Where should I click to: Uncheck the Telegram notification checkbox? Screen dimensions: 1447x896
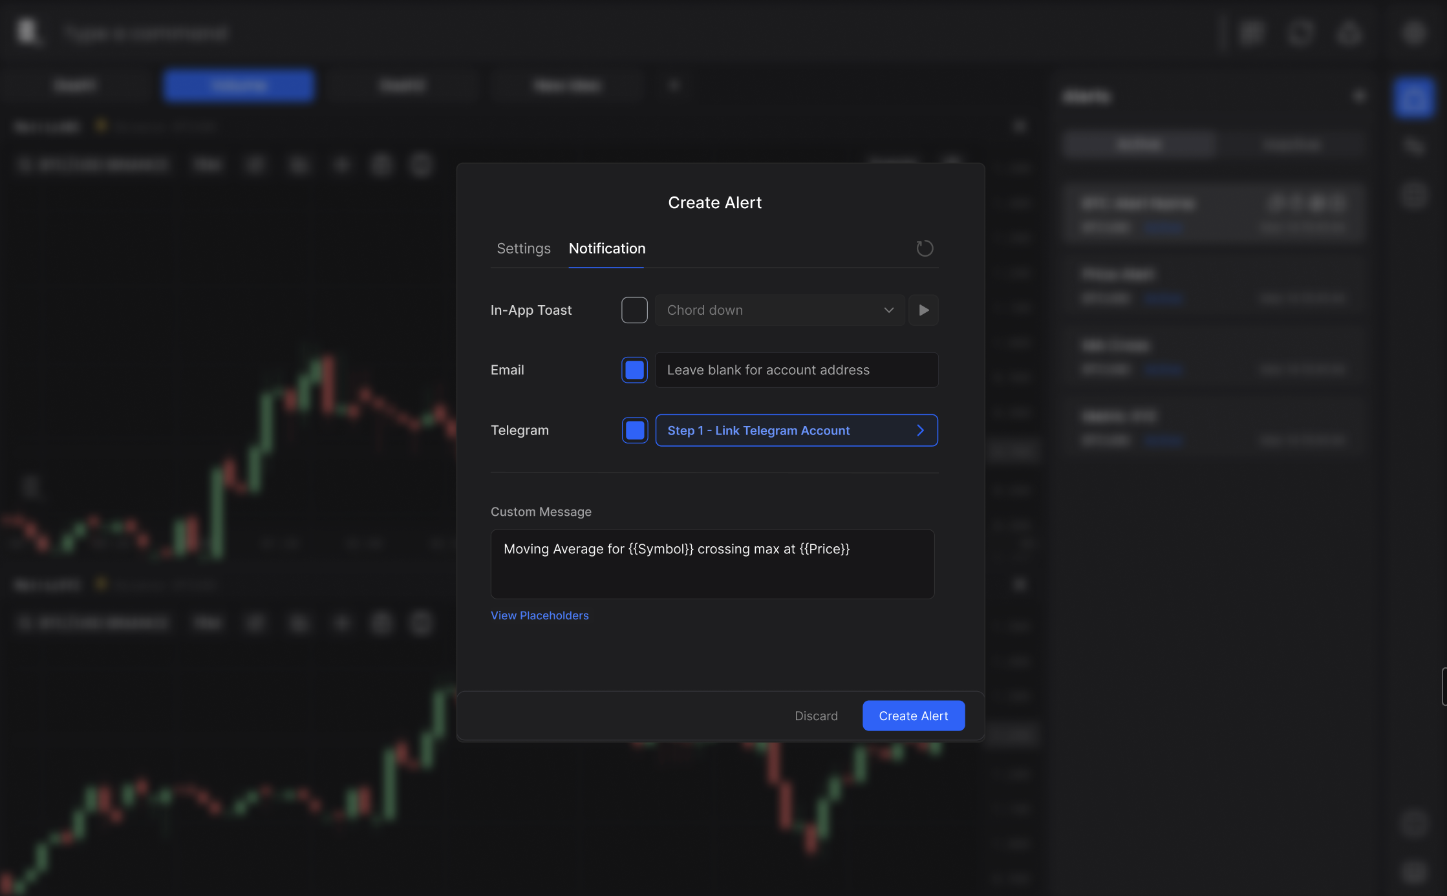pos(634,430)
